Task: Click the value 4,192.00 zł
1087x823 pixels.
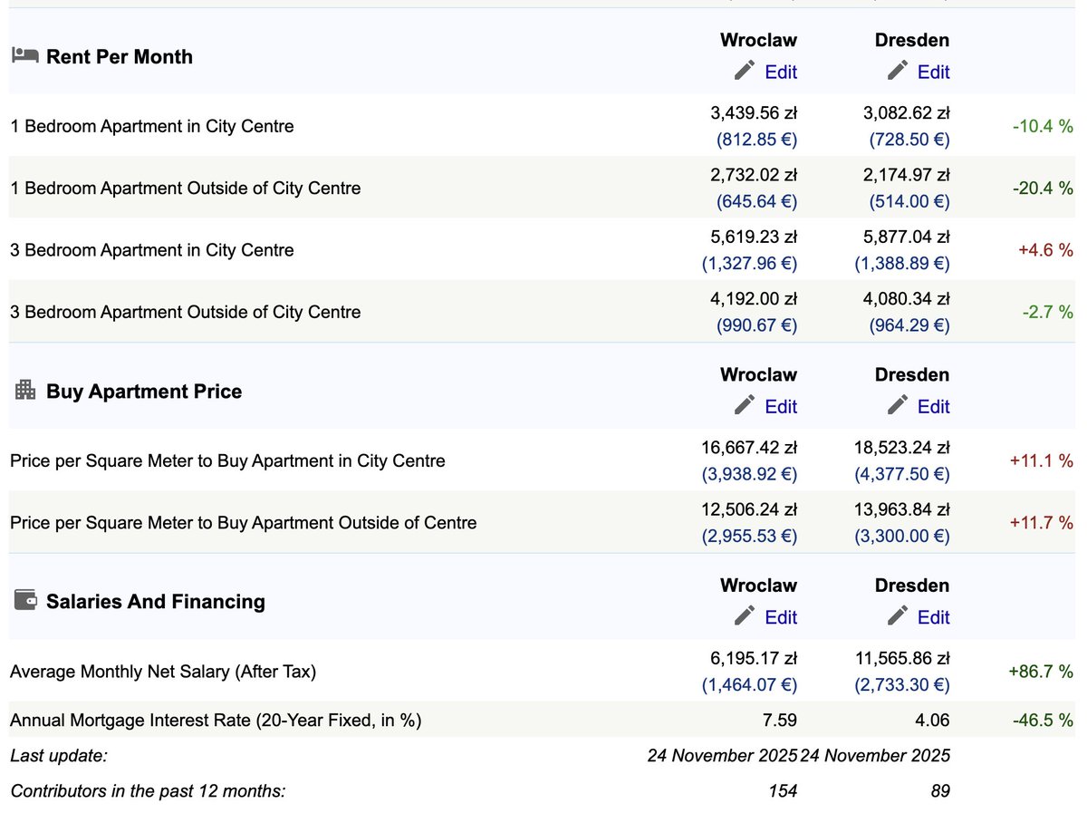Action: click(754, 298)
